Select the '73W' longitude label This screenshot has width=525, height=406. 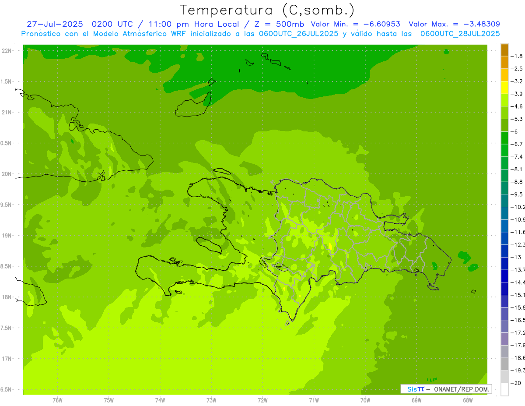pyautogui.click(x=211, y=400)
